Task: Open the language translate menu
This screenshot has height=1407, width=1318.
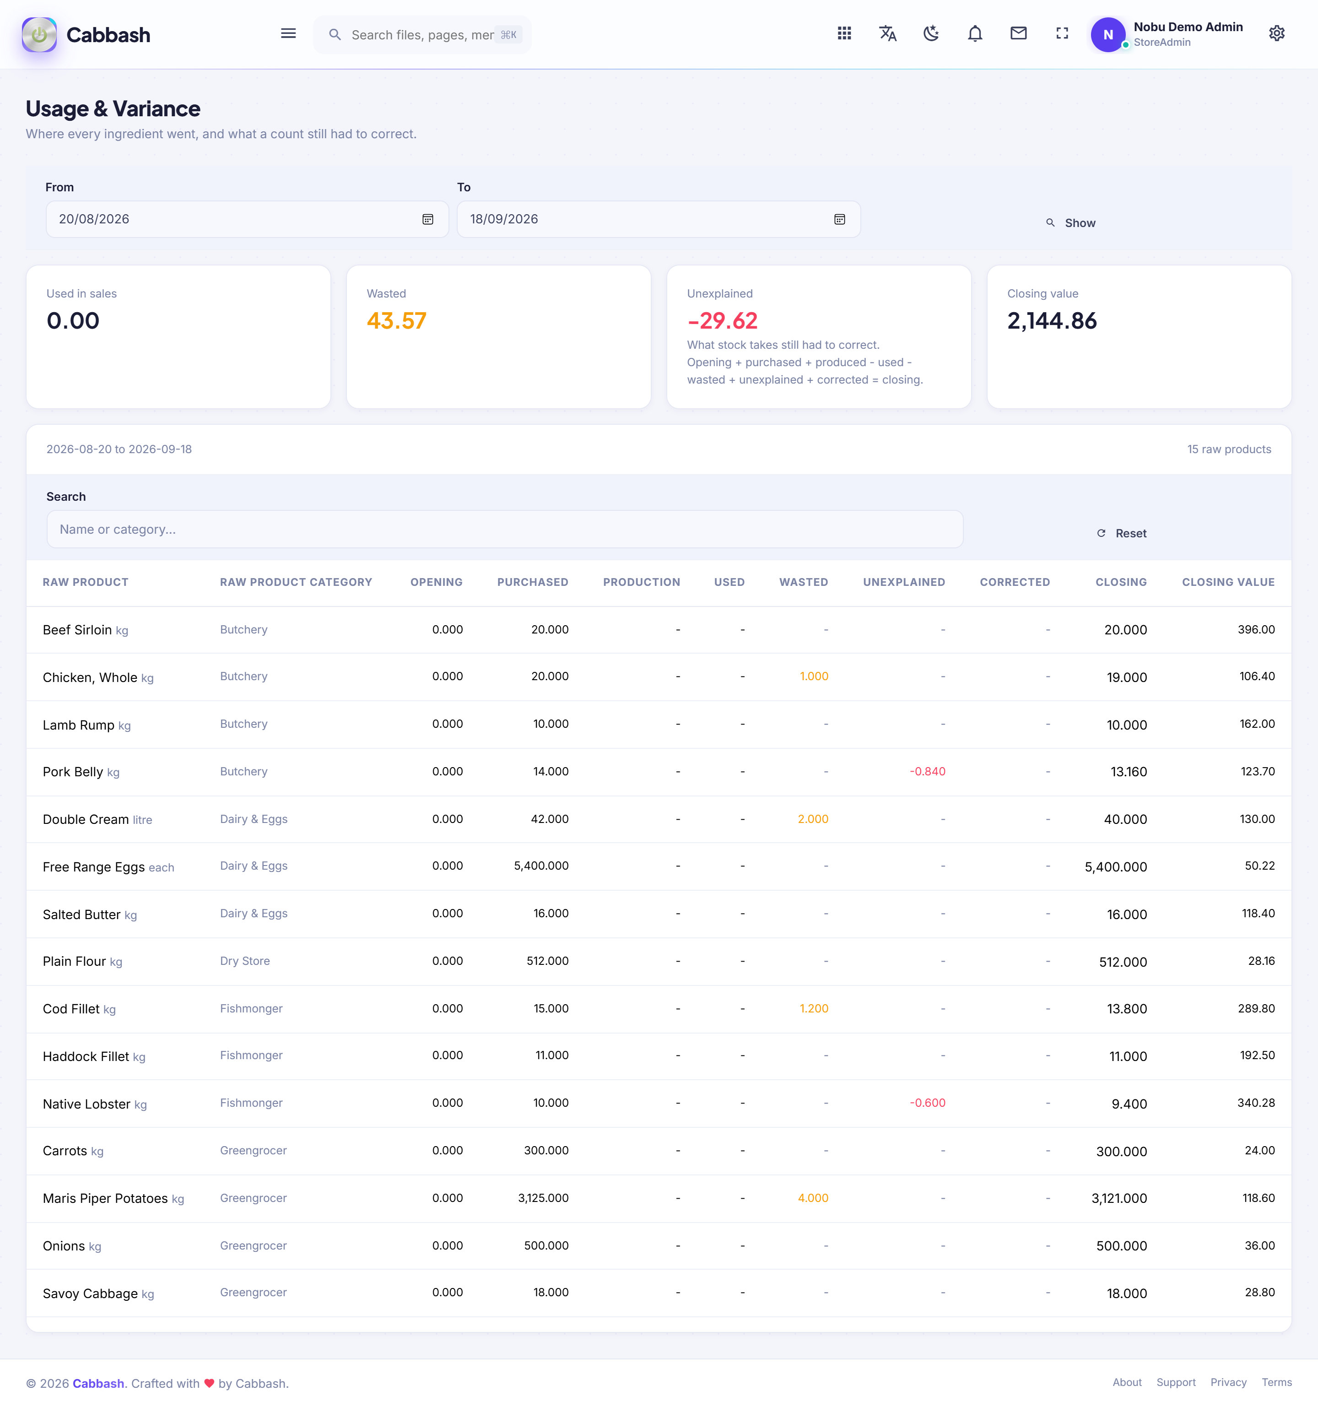Action: click(x=888, y=33)
